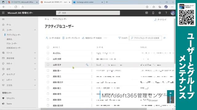Open the browser more options ellipsis
Screen dimensions: 197x110
coord(172,7)
